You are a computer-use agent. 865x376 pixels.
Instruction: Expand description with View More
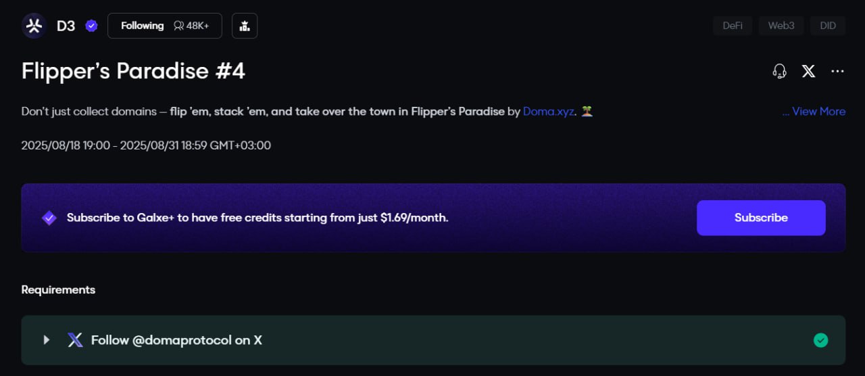[x=814, y=112]
